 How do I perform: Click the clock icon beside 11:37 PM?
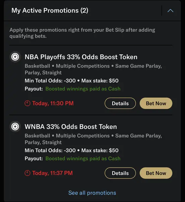tap(27, 173)
